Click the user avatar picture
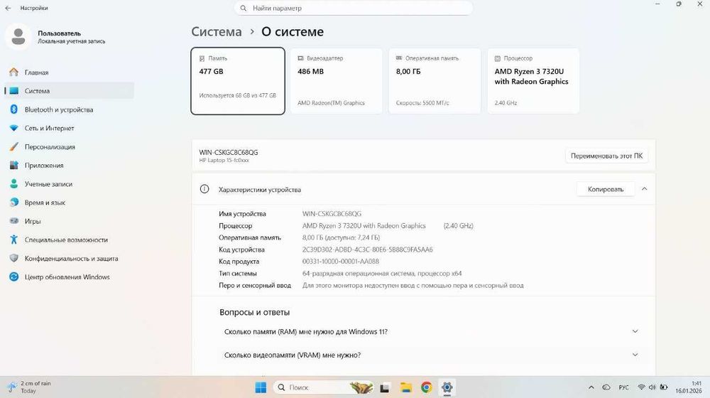710x398 pixels. [18, 37]
